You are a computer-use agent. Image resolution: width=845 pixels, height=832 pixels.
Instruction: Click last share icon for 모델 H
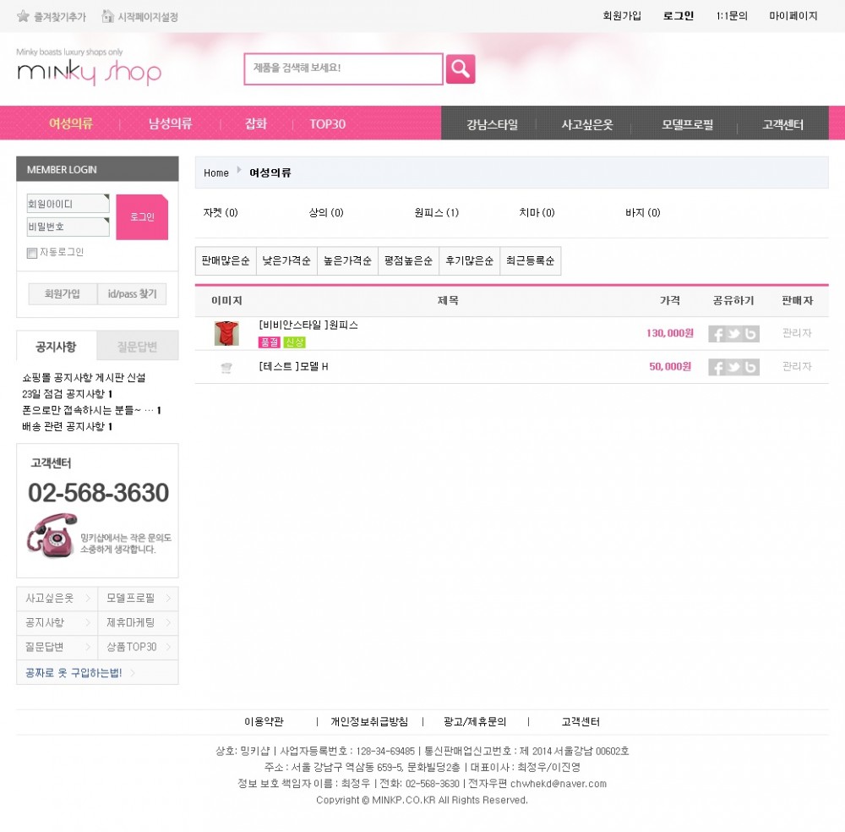750,367
